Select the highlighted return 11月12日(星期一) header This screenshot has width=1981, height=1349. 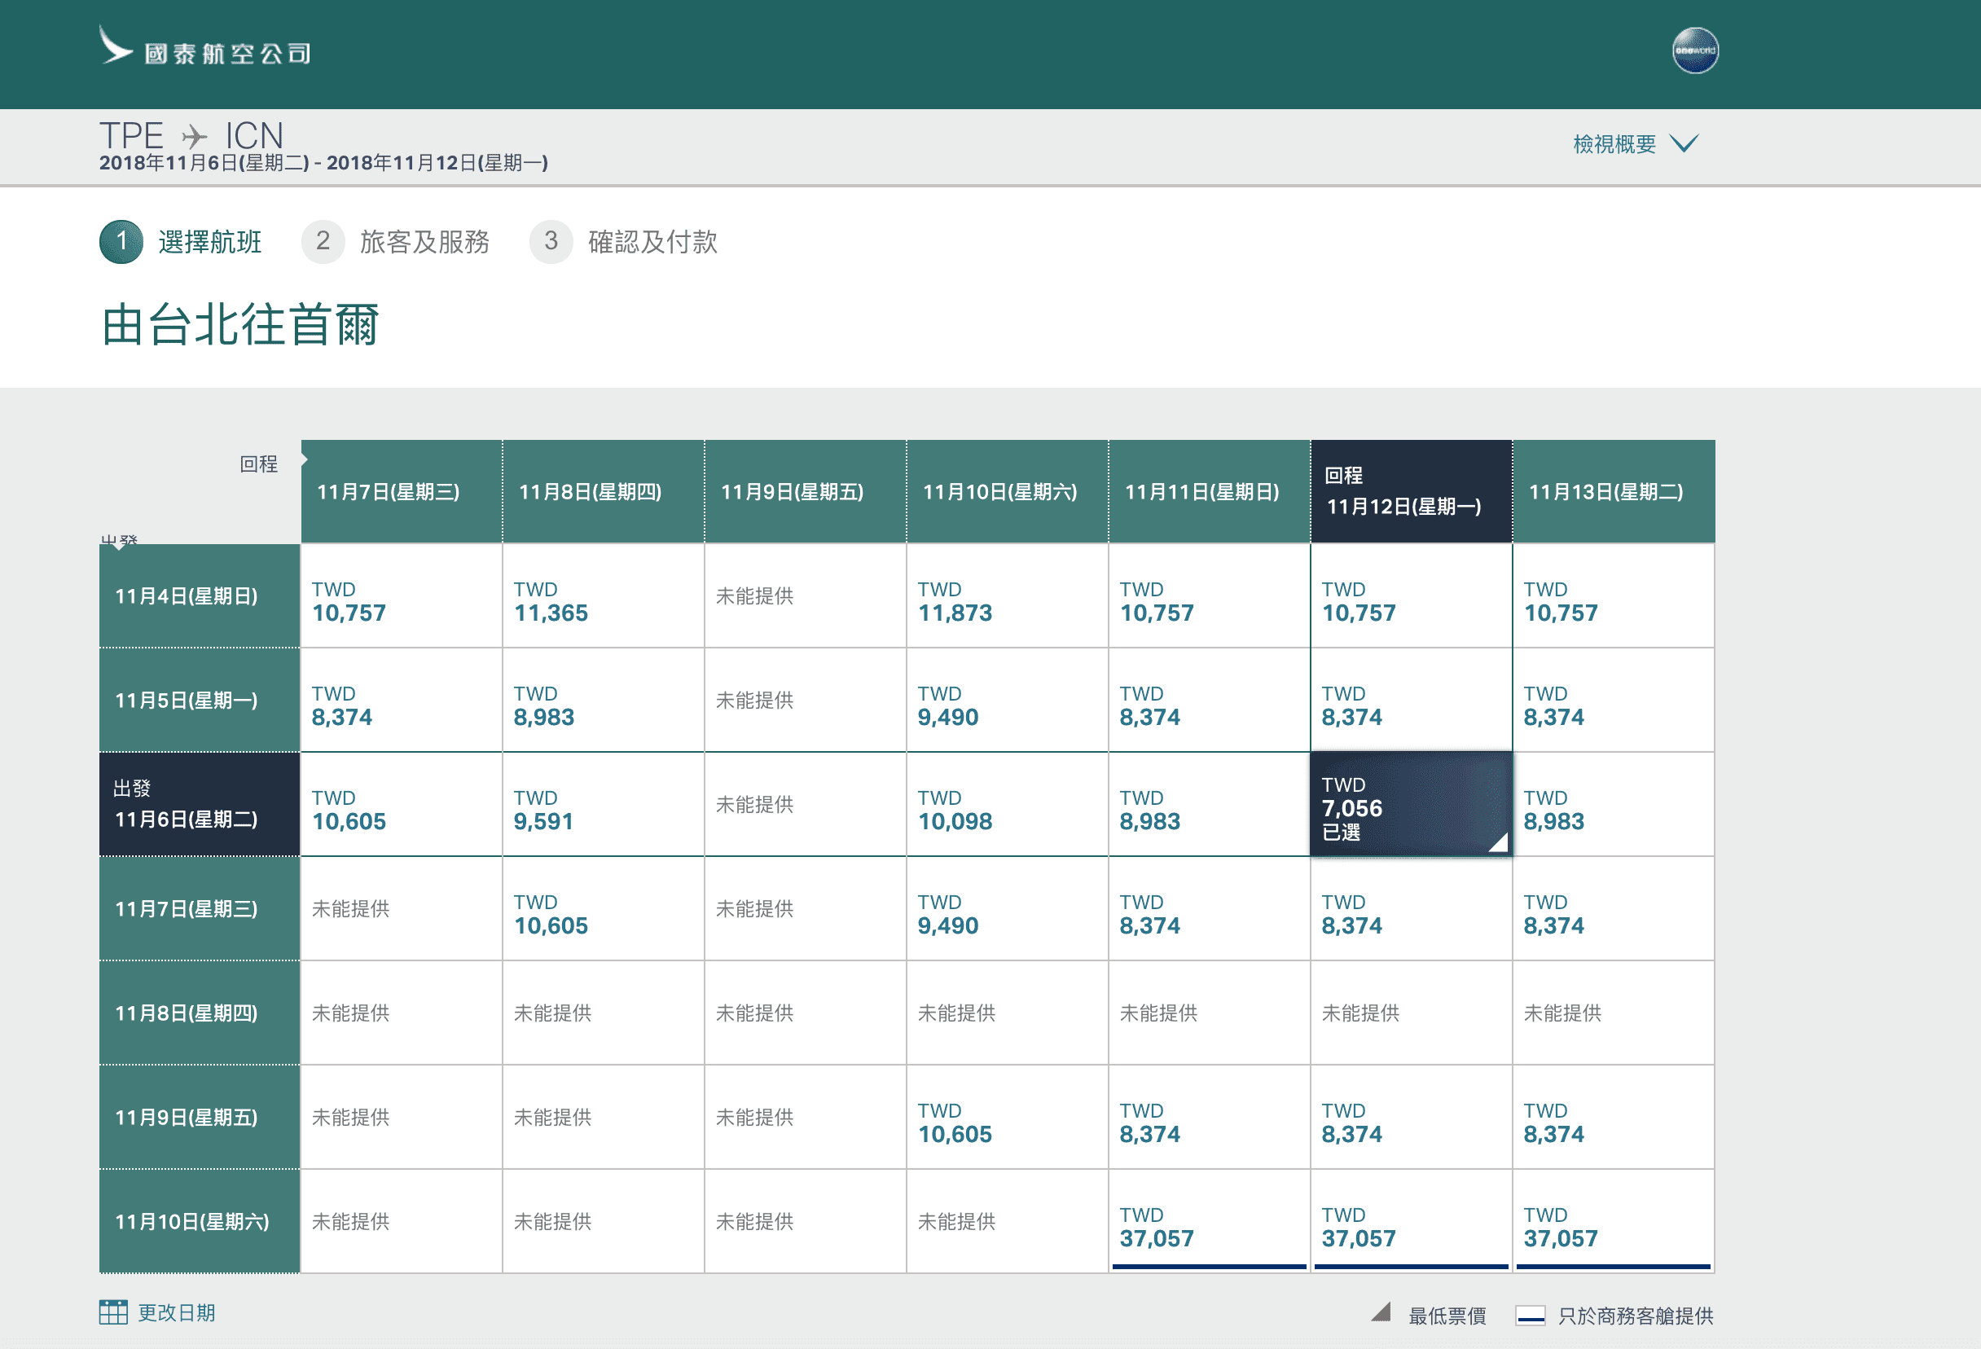tap(1412, 491)
